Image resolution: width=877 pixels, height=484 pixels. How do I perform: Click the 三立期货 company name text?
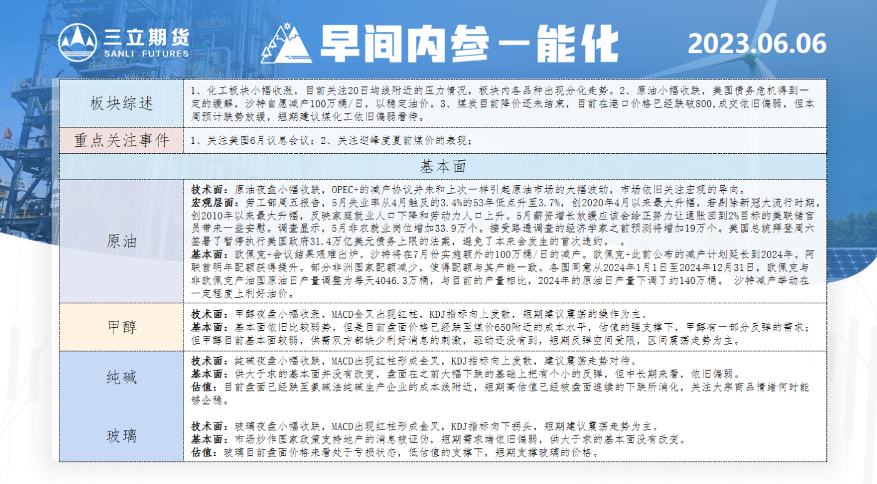coord(145,36)
